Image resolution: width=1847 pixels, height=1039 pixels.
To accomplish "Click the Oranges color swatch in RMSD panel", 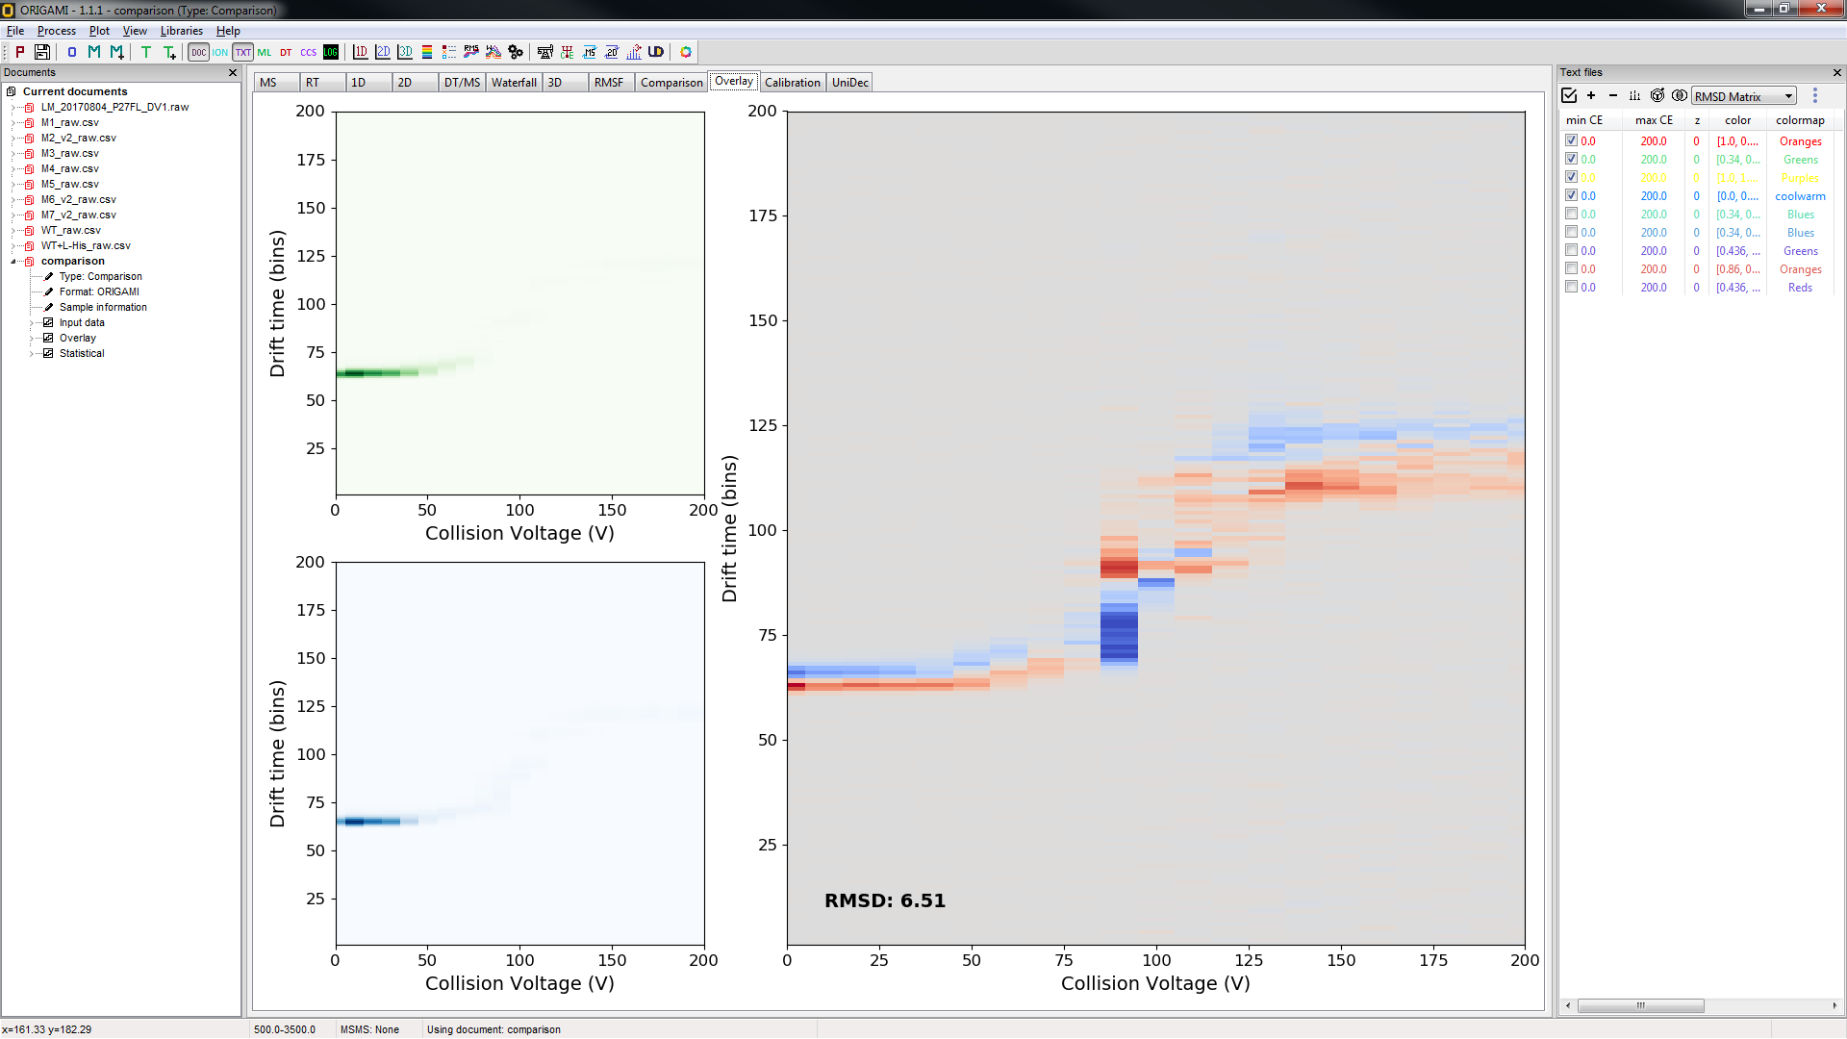I will coord(1800,140).
